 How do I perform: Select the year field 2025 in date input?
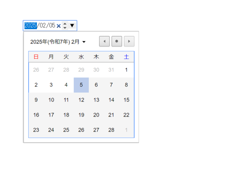click(30, 26)
